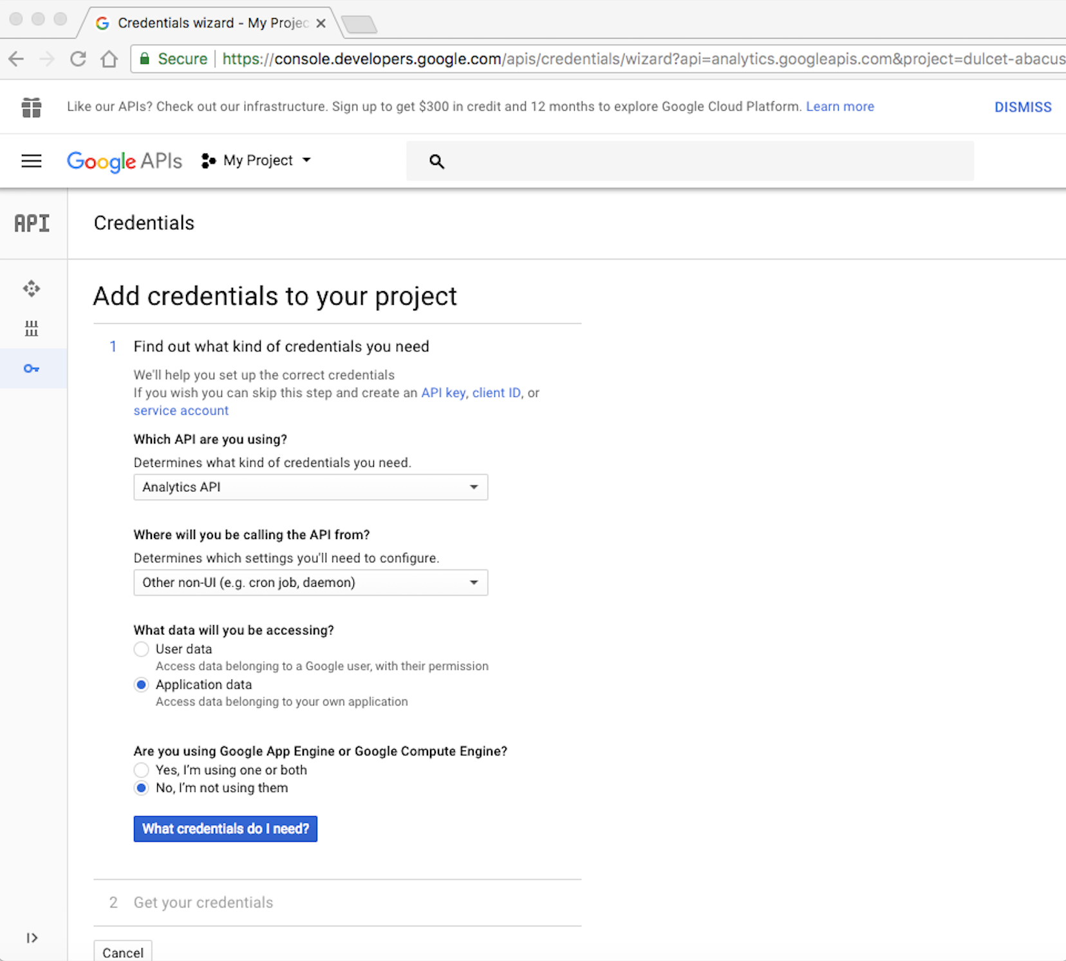Dismiss the promotional banner
The height and width of the screenshot is (961, 1066).
point(1023,108)
